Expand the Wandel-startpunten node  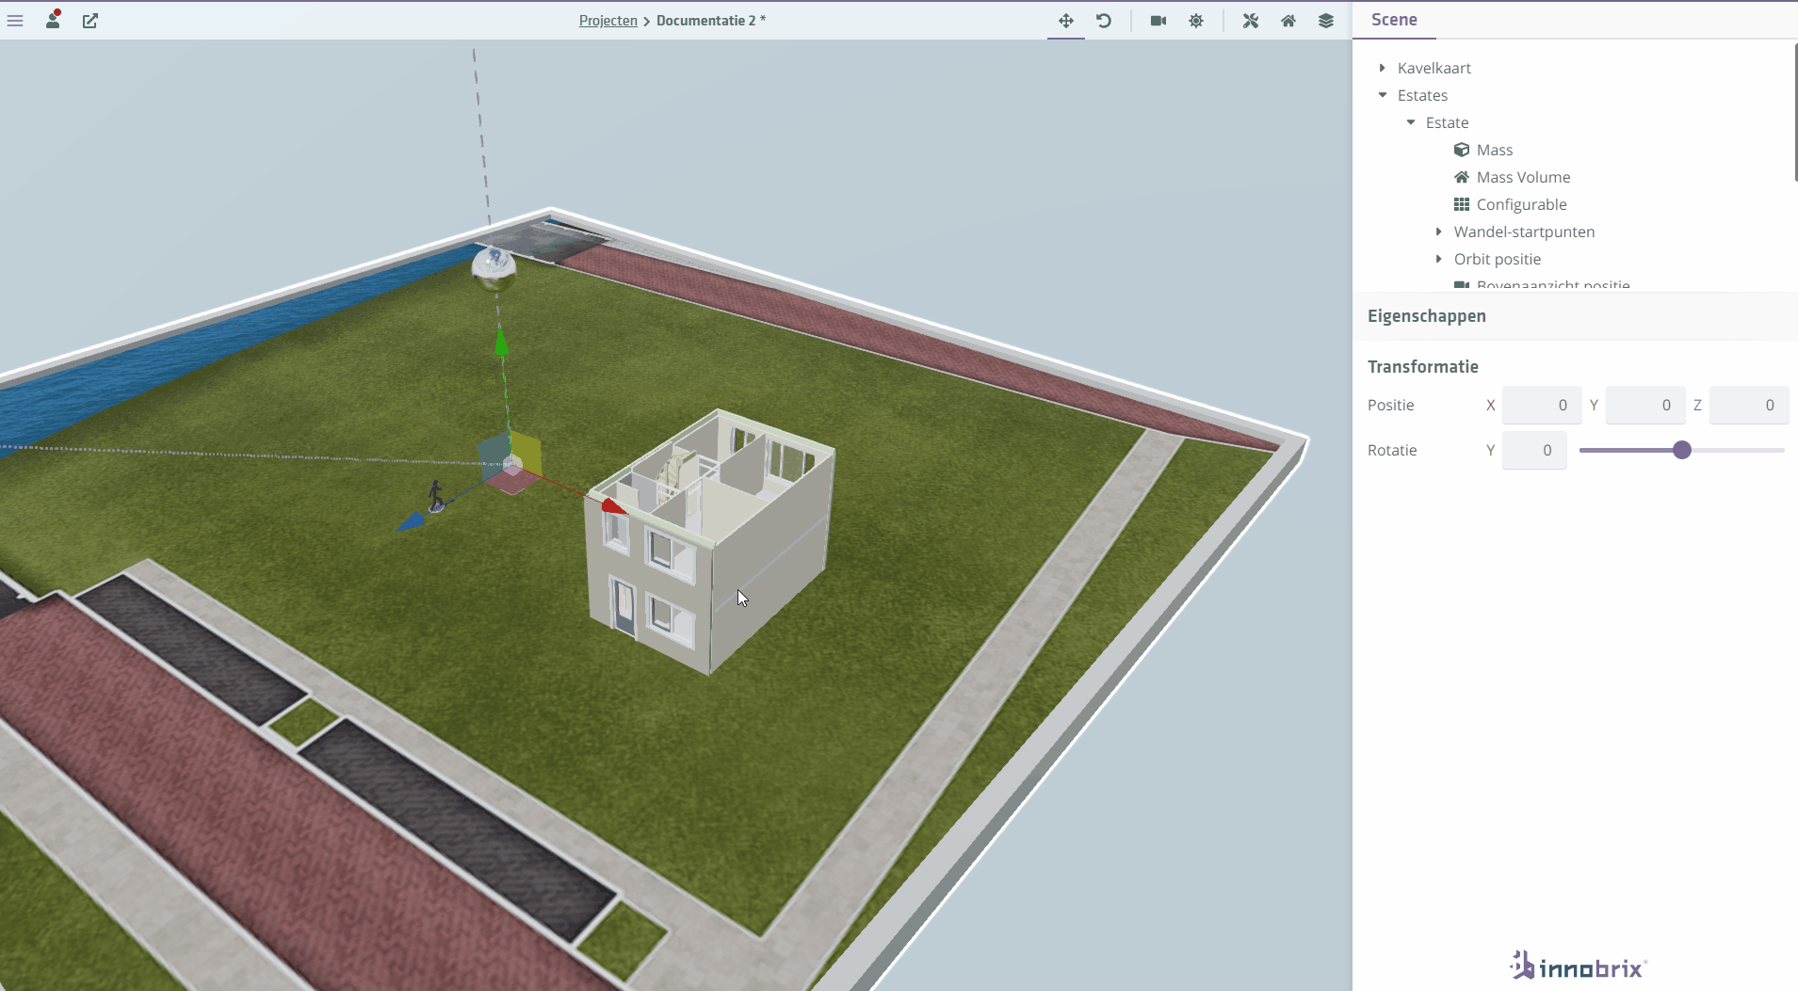[x=1438, y=232]
